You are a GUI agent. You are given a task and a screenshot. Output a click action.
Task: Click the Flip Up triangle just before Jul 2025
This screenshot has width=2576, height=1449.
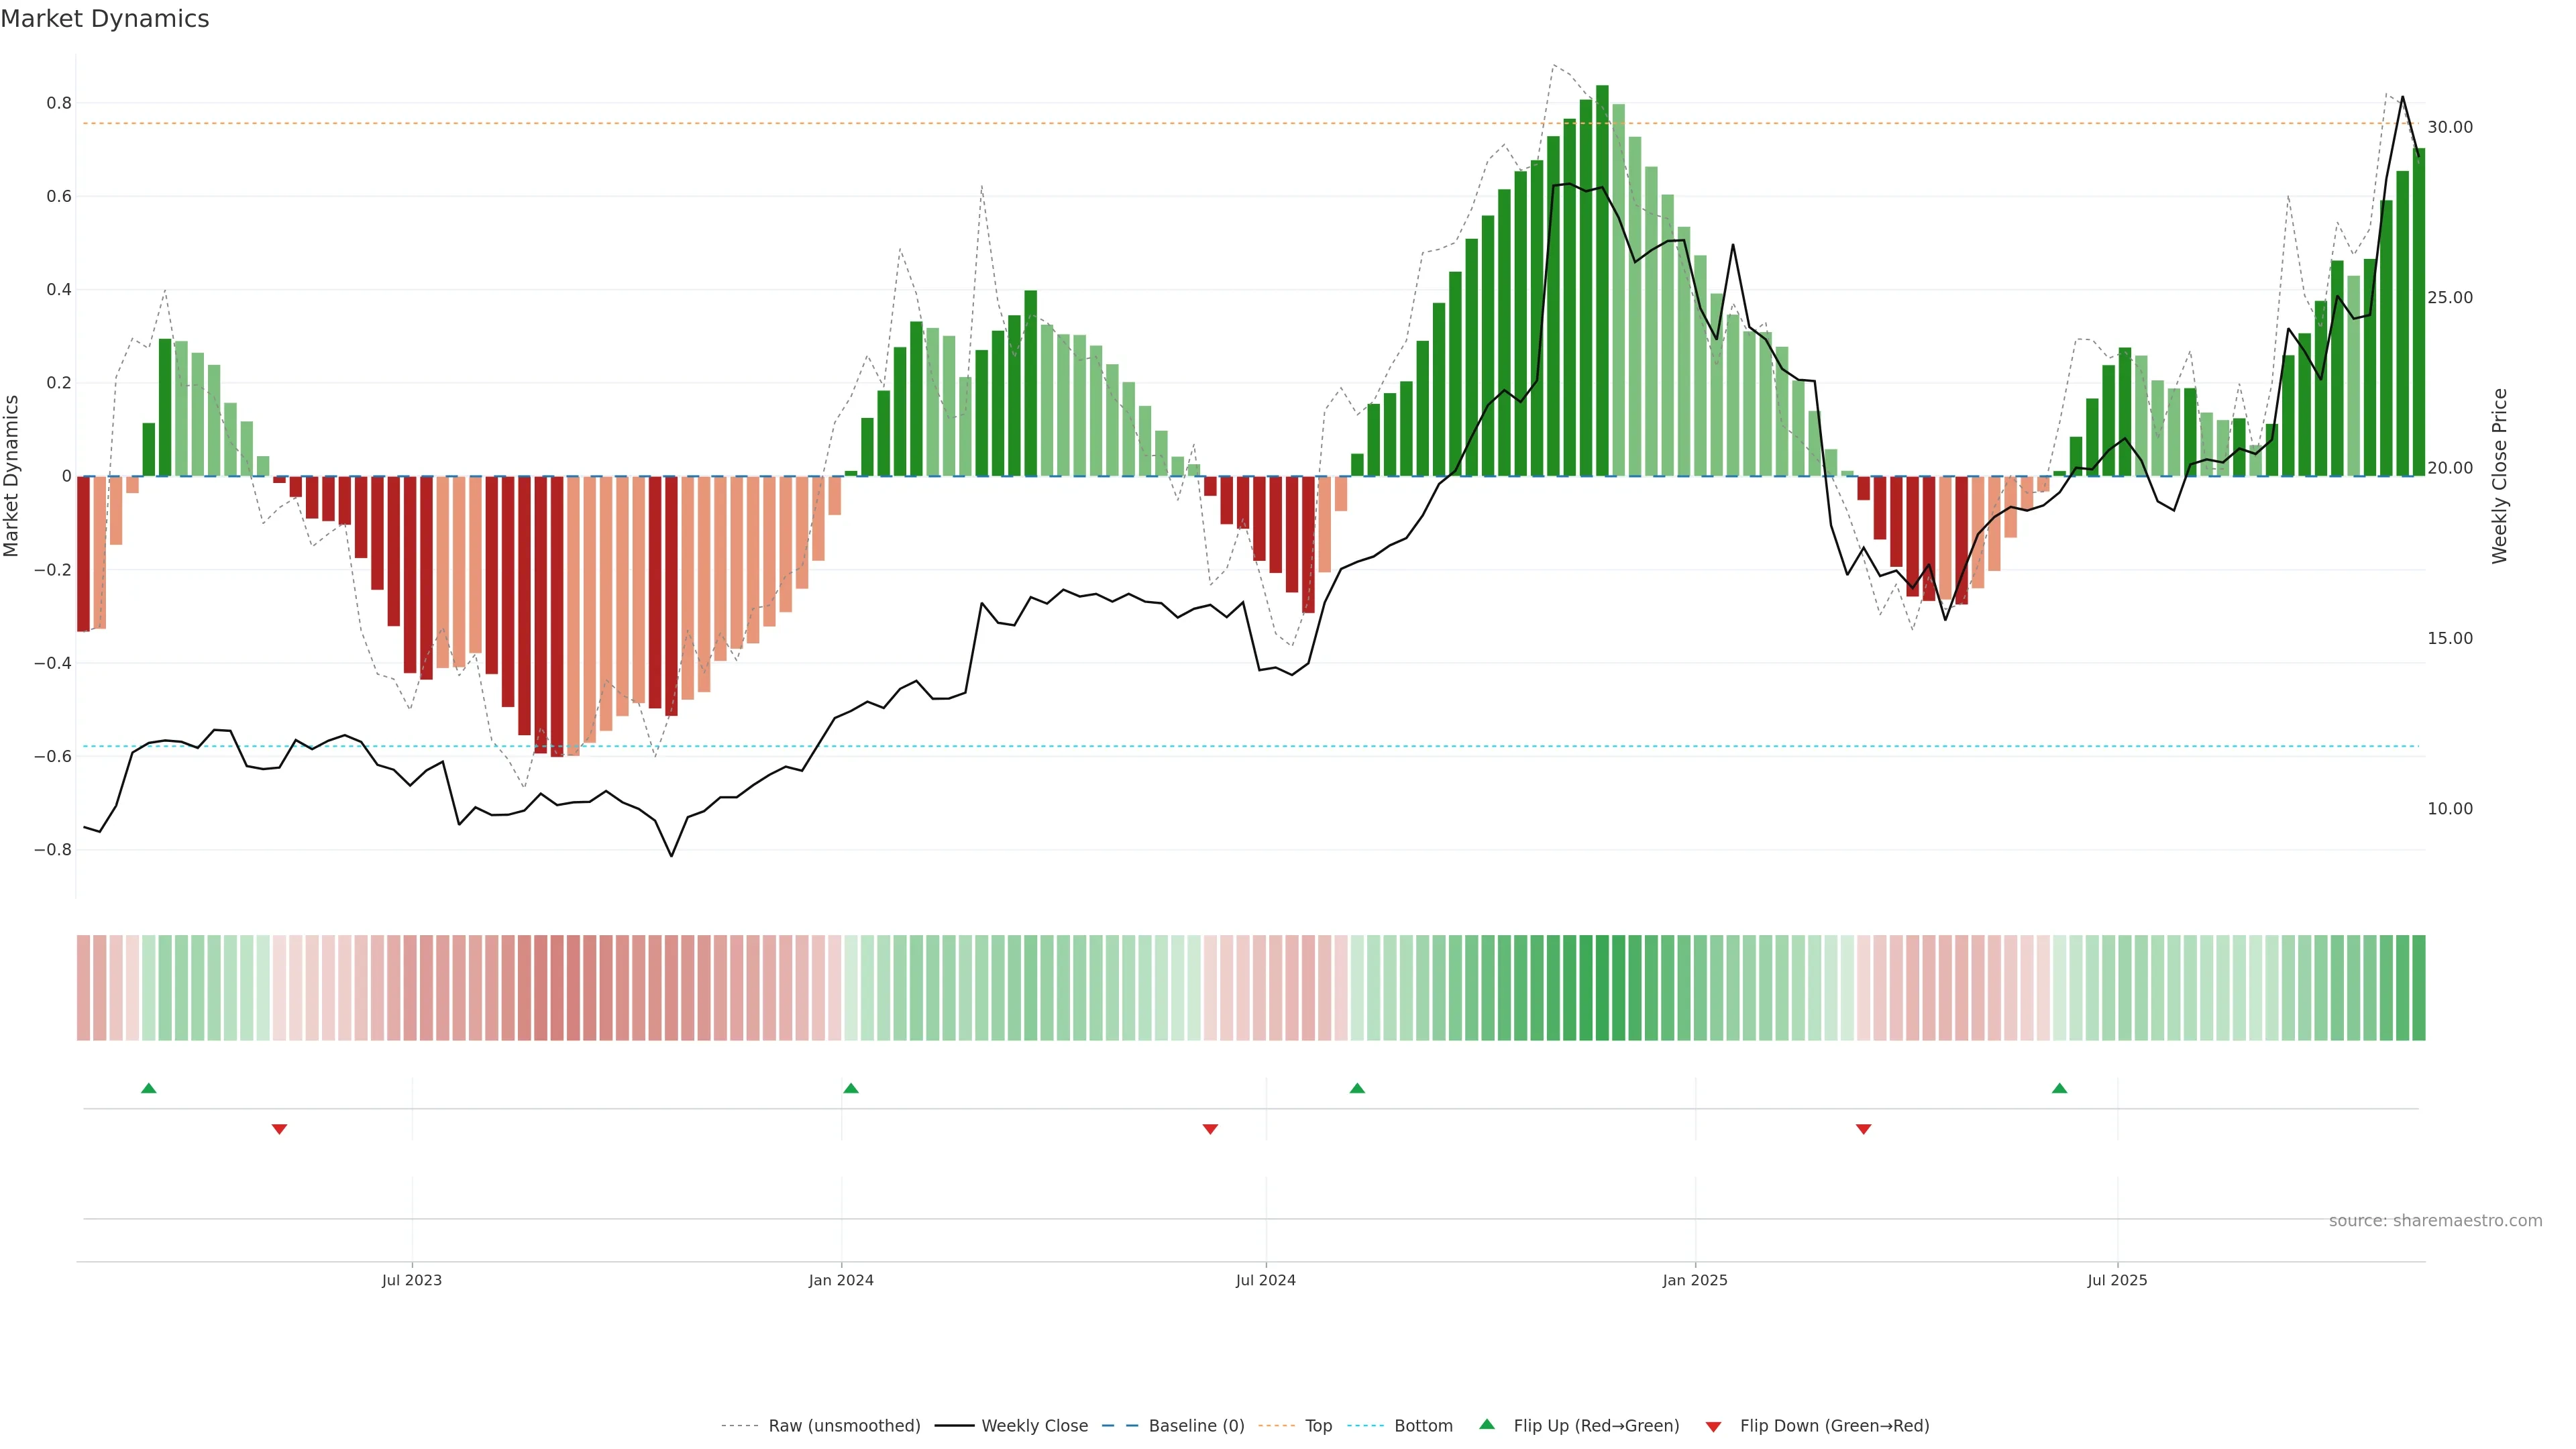(2059, 1088)
